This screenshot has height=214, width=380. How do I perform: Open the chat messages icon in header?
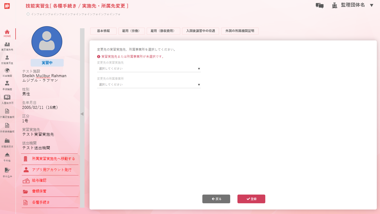coord(320,6)
